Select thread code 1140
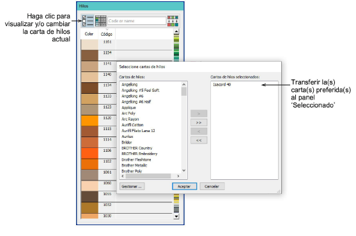Viewport: 356px width, 236px height. coord(107,75)
